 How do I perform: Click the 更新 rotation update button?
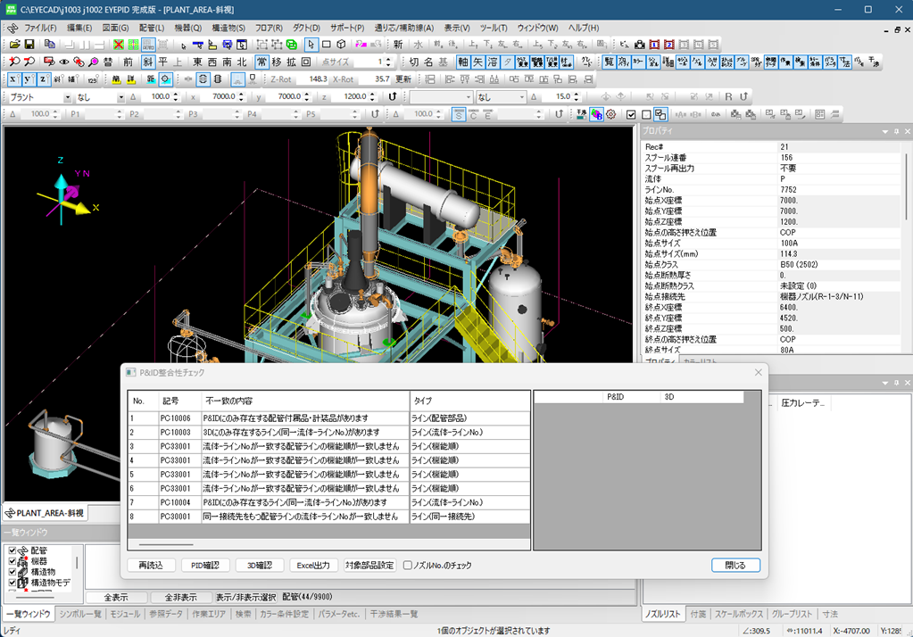[x=403, y=79]
